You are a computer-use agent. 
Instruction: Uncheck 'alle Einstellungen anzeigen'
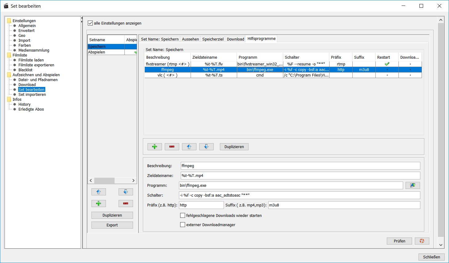click(x=90, y=23)
